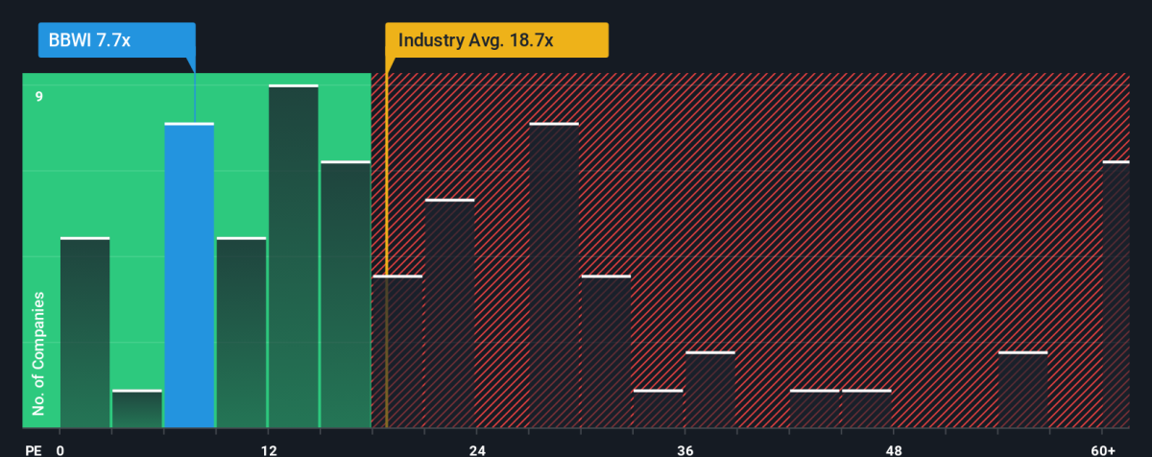This screenshot has height=457, width=1152.
Task: Click the BBWI 7.7x label
Action: coord(116,41)
